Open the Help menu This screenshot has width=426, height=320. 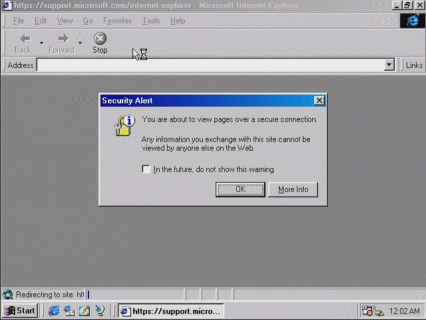coord(178,21)
